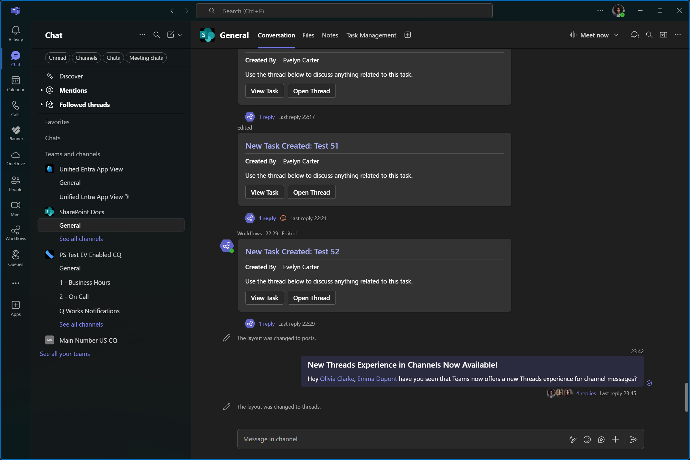
Task: Expand the Chats section
Action: tap(53, 138)
